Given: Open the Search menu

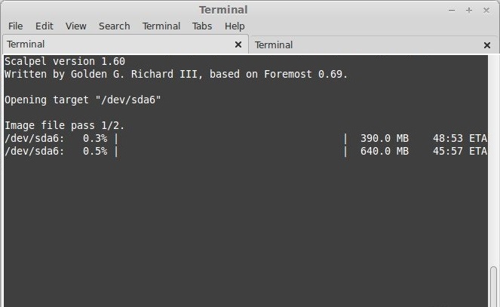Looking at the screenshot, I should pos(114,26).
